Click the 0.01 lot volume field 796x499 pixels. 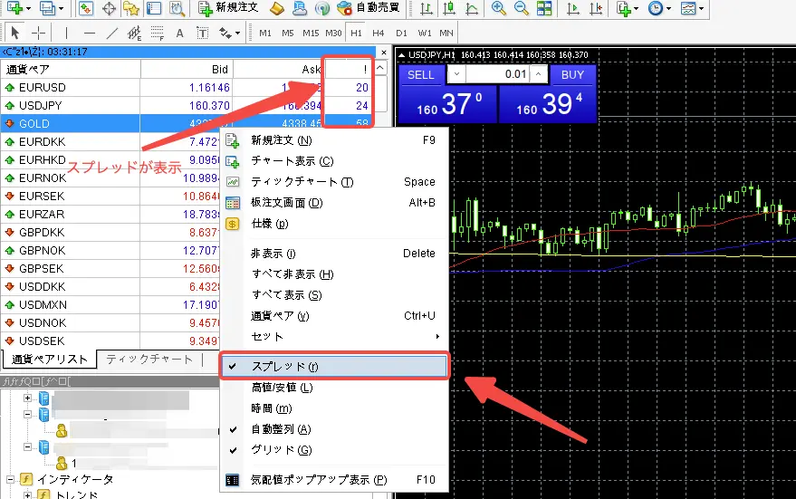pos(497,74)
